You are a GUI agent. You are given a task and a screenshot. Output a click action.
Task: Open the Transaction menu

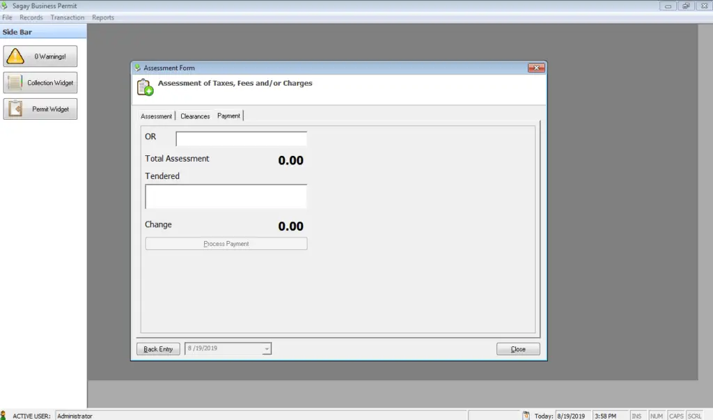coord(67,17)
